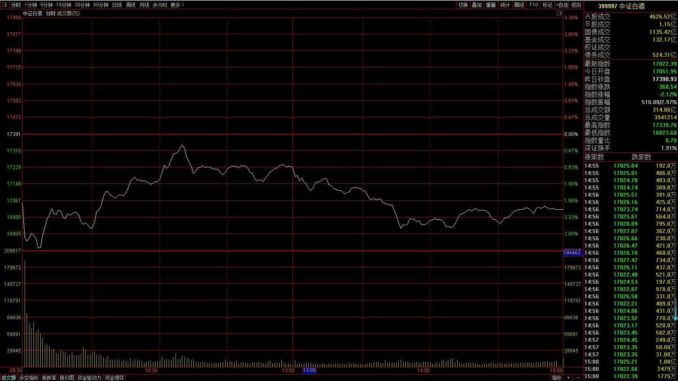The height and width of the screenshot is (381, 678).
Task: Select the 竞价图 indicator tab
Action: (x=67, y=378)
